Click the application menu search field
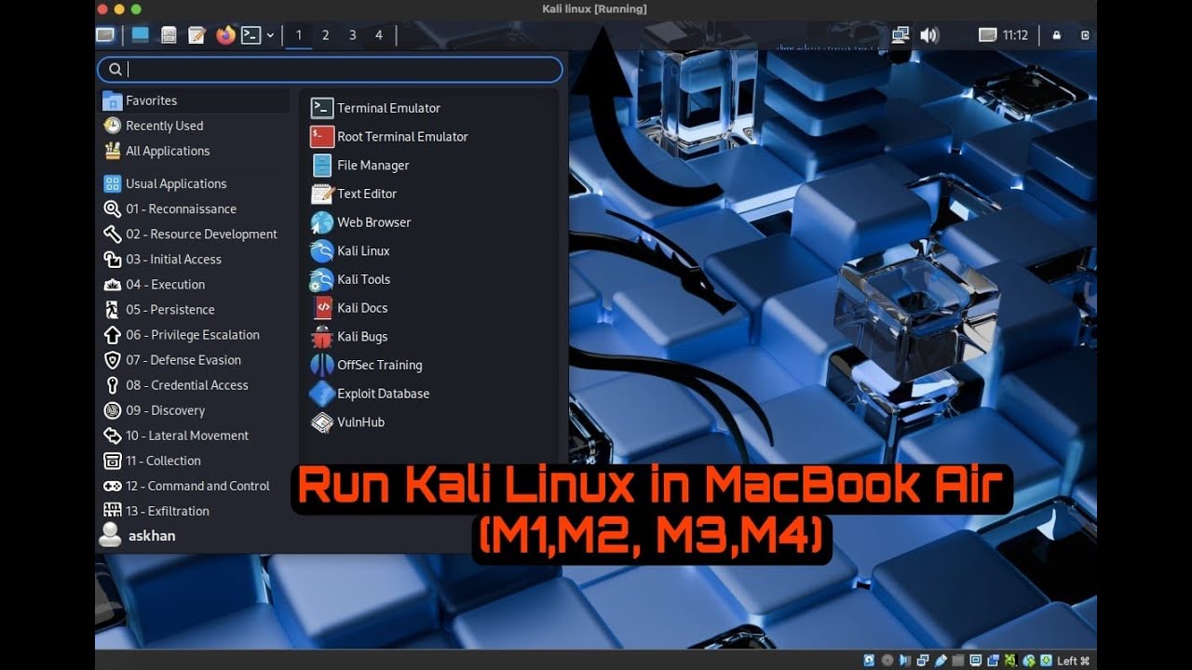Image resolution: width=1192 pixels, height=670 pixels. (x=330, y=69)
